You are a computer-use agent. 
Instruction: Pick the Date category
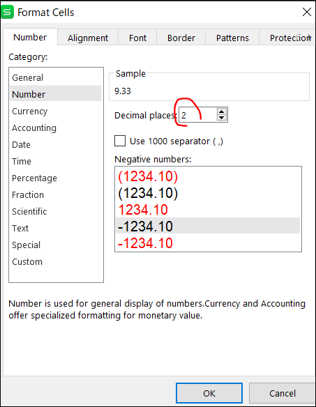pyautogui.click(x=56, y=144)
